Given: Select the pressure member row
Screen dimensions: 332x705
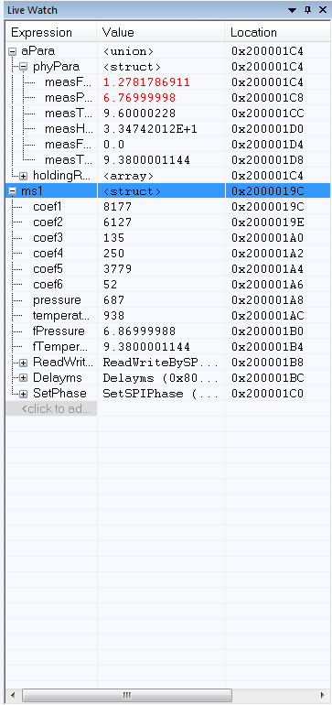Looking at the screenshot, I should 168,300.
